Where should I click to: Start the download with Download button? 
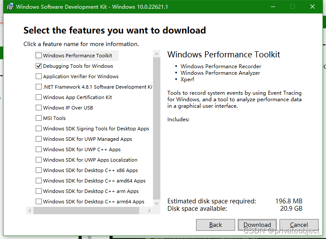[x=257, y=225]
